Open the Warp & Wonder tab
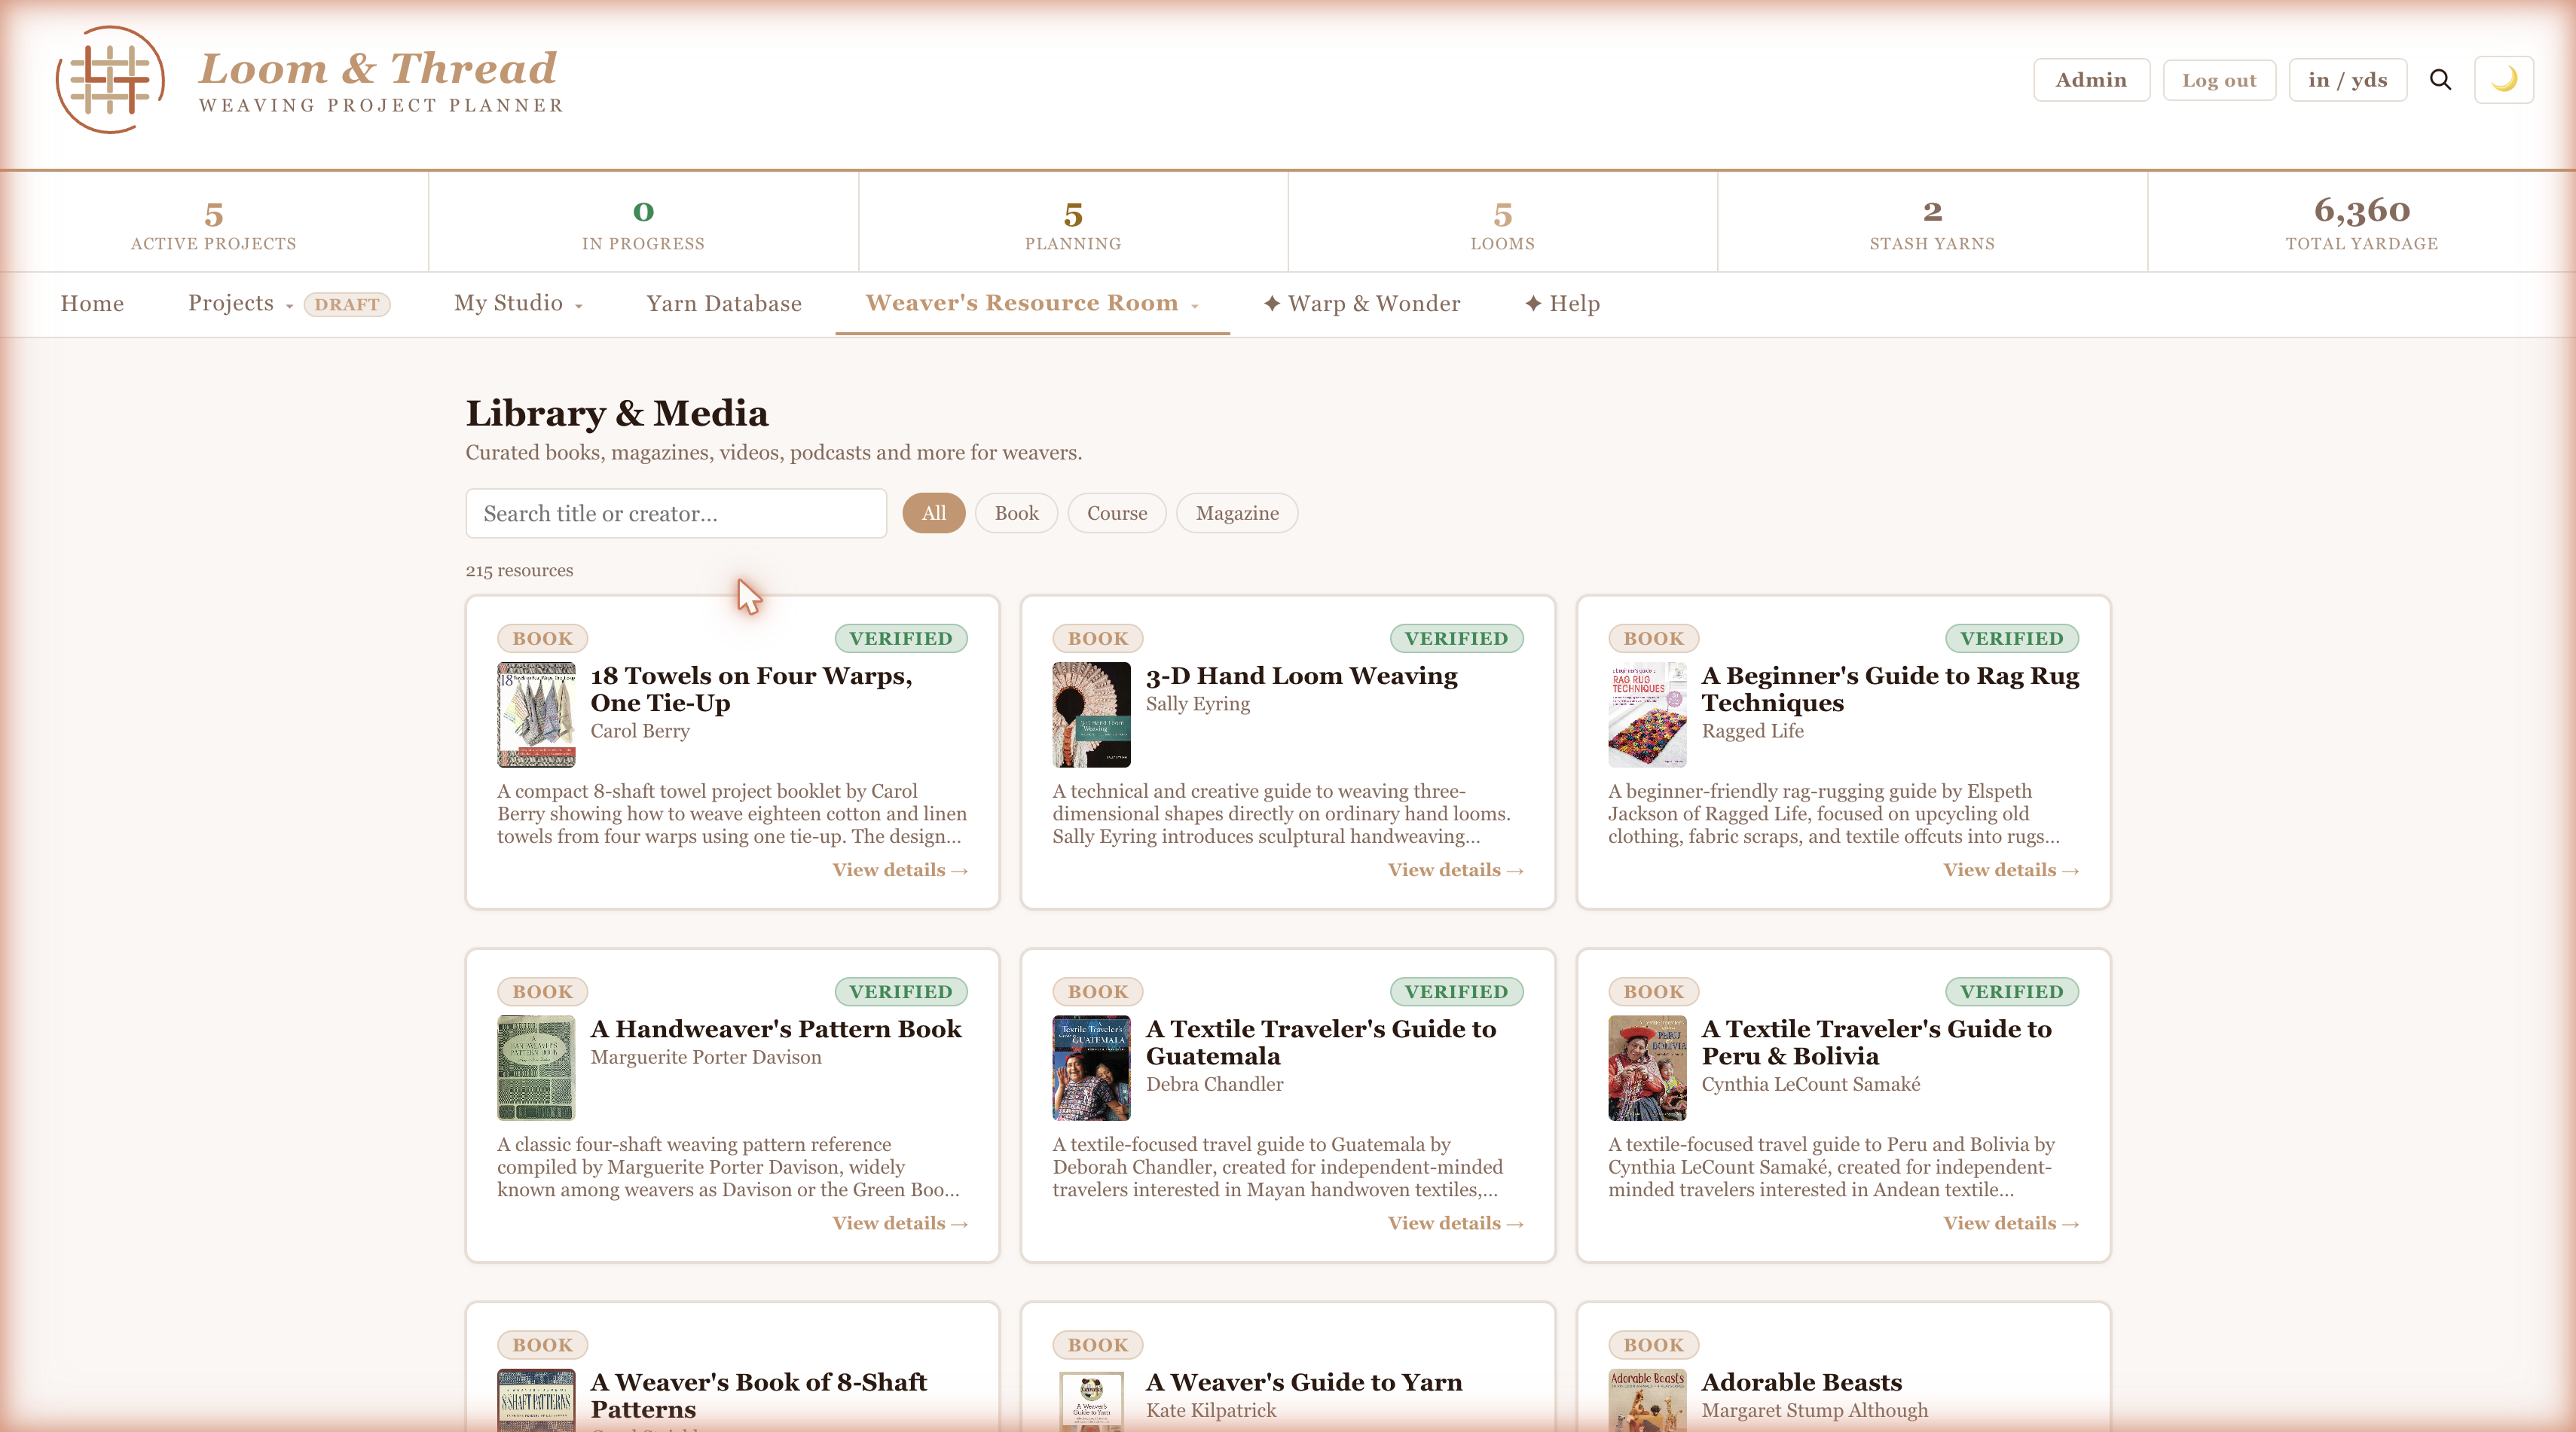The width and height of the screenshot is (2576, 1432). point(1361,303)
